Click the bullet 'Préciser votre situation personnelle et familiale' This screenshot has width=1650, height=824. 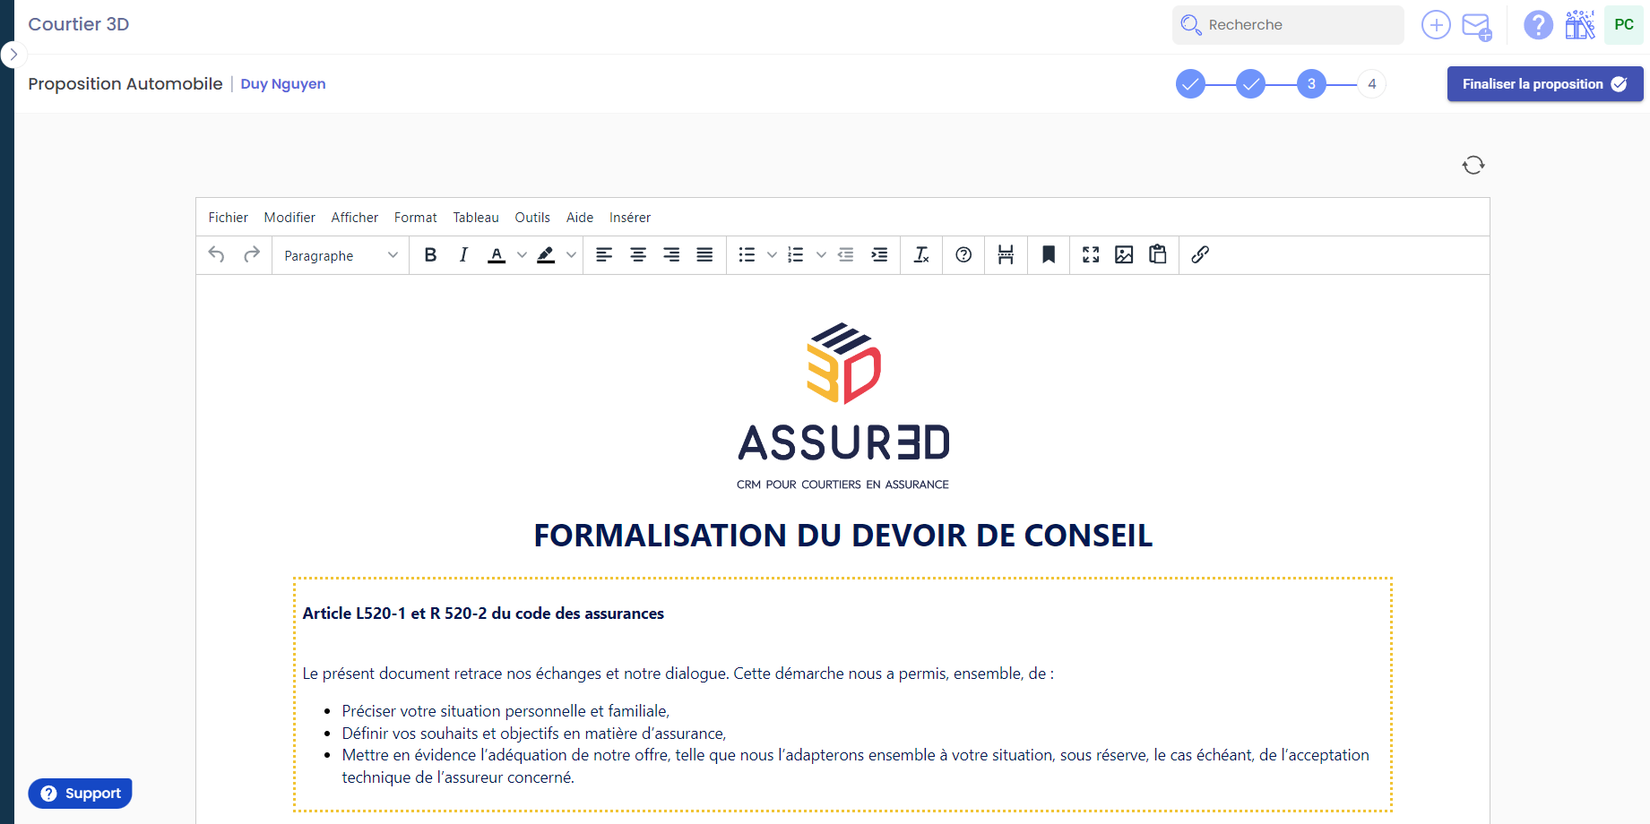pos(505,711)
